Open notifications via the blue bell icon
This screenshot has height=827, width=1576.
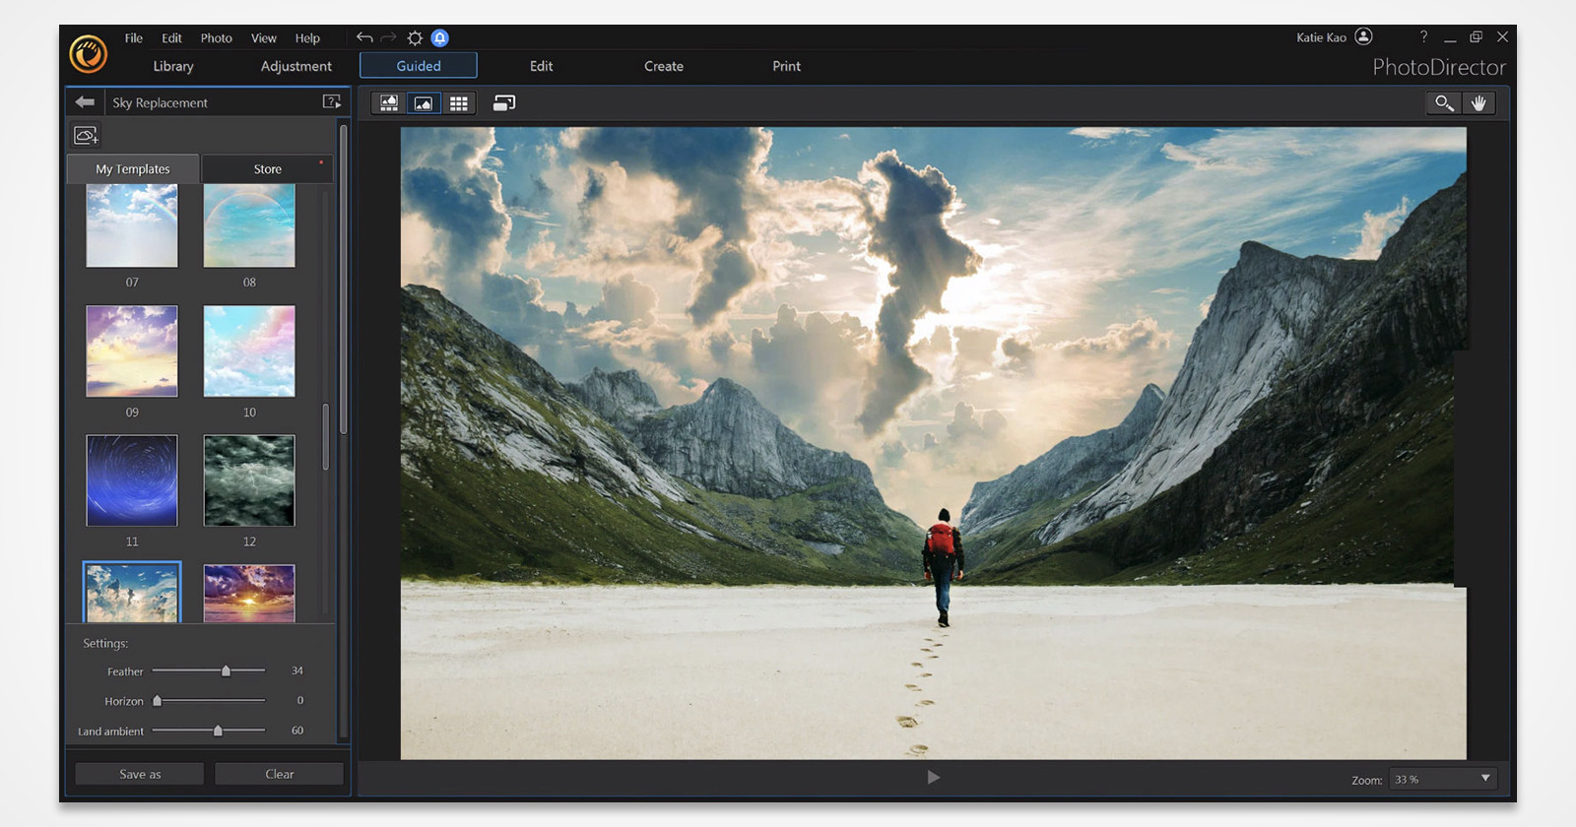click(440, 37)
